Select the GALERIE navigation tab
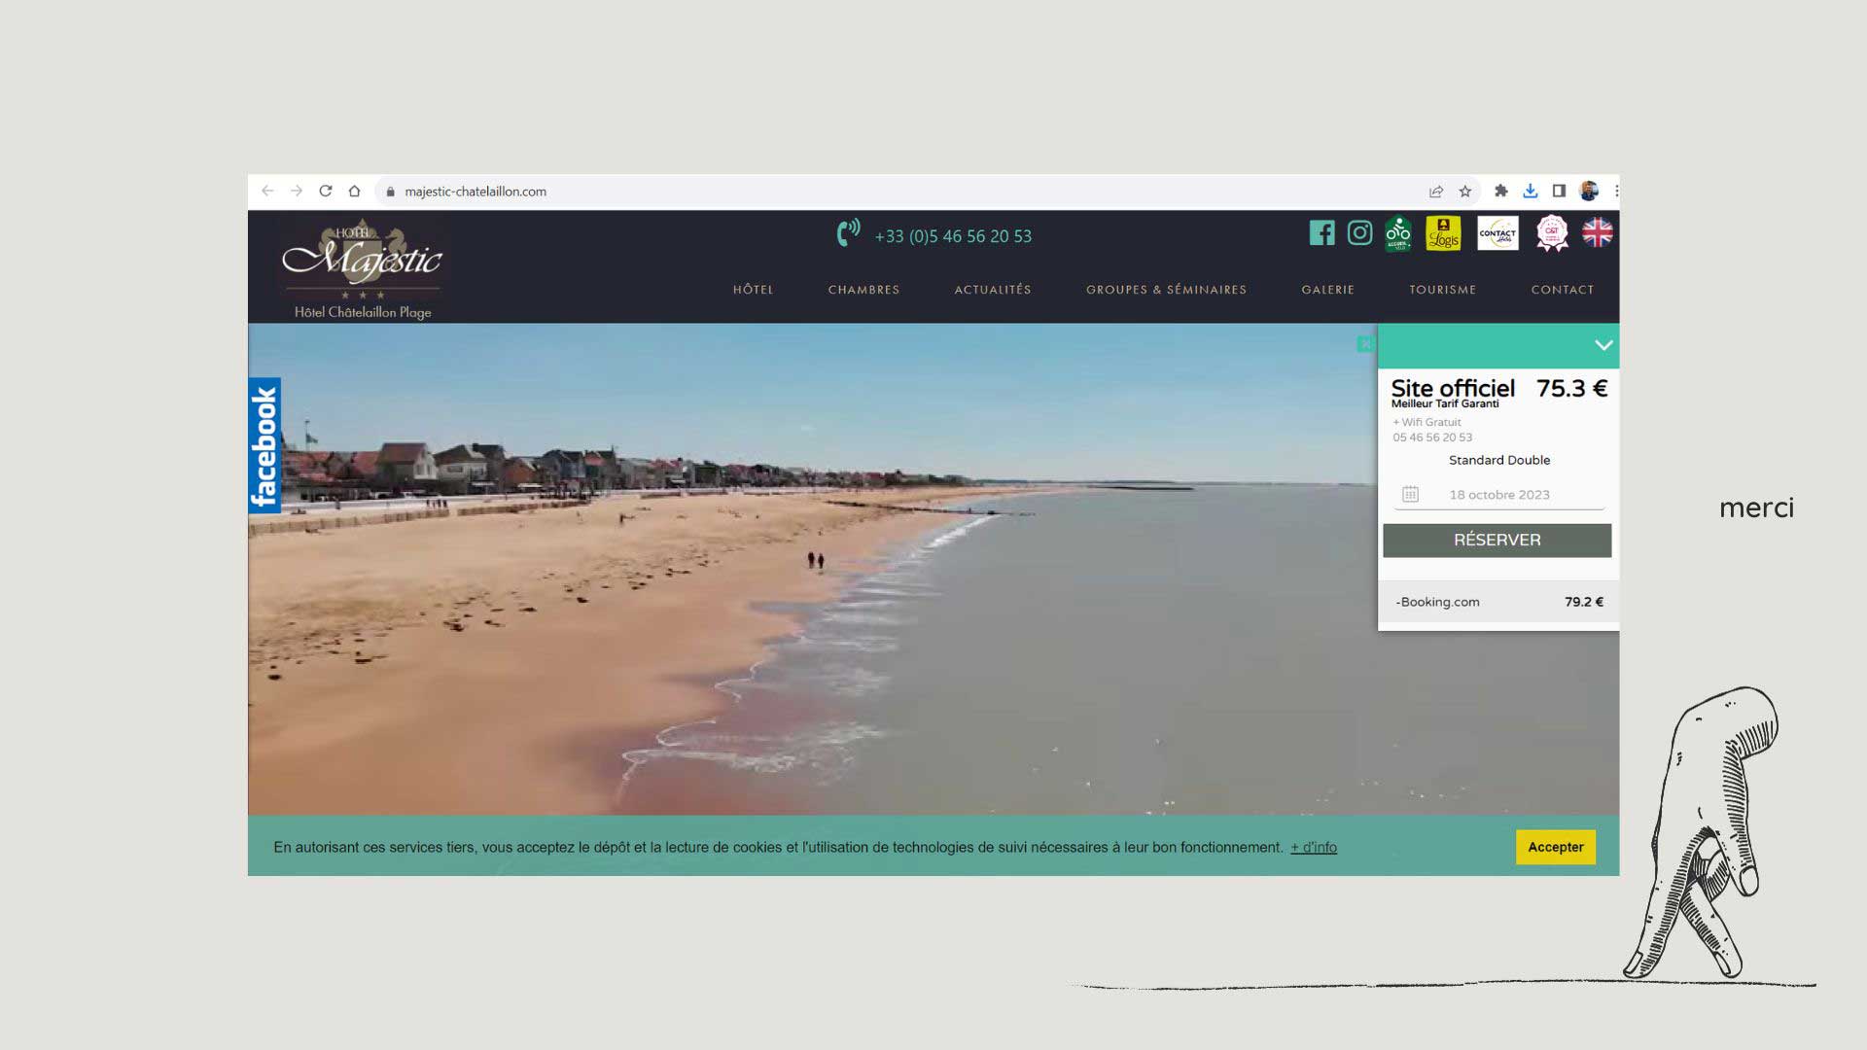The height and width of the screenshot is (1050, 1867). (1328, 289)
